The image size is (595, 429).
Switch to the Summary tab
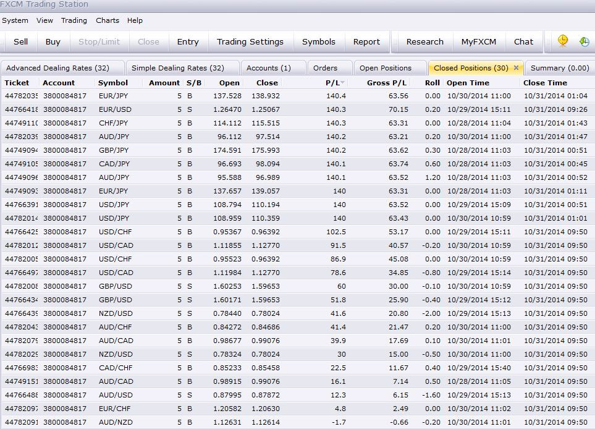(x=559, y=68)
